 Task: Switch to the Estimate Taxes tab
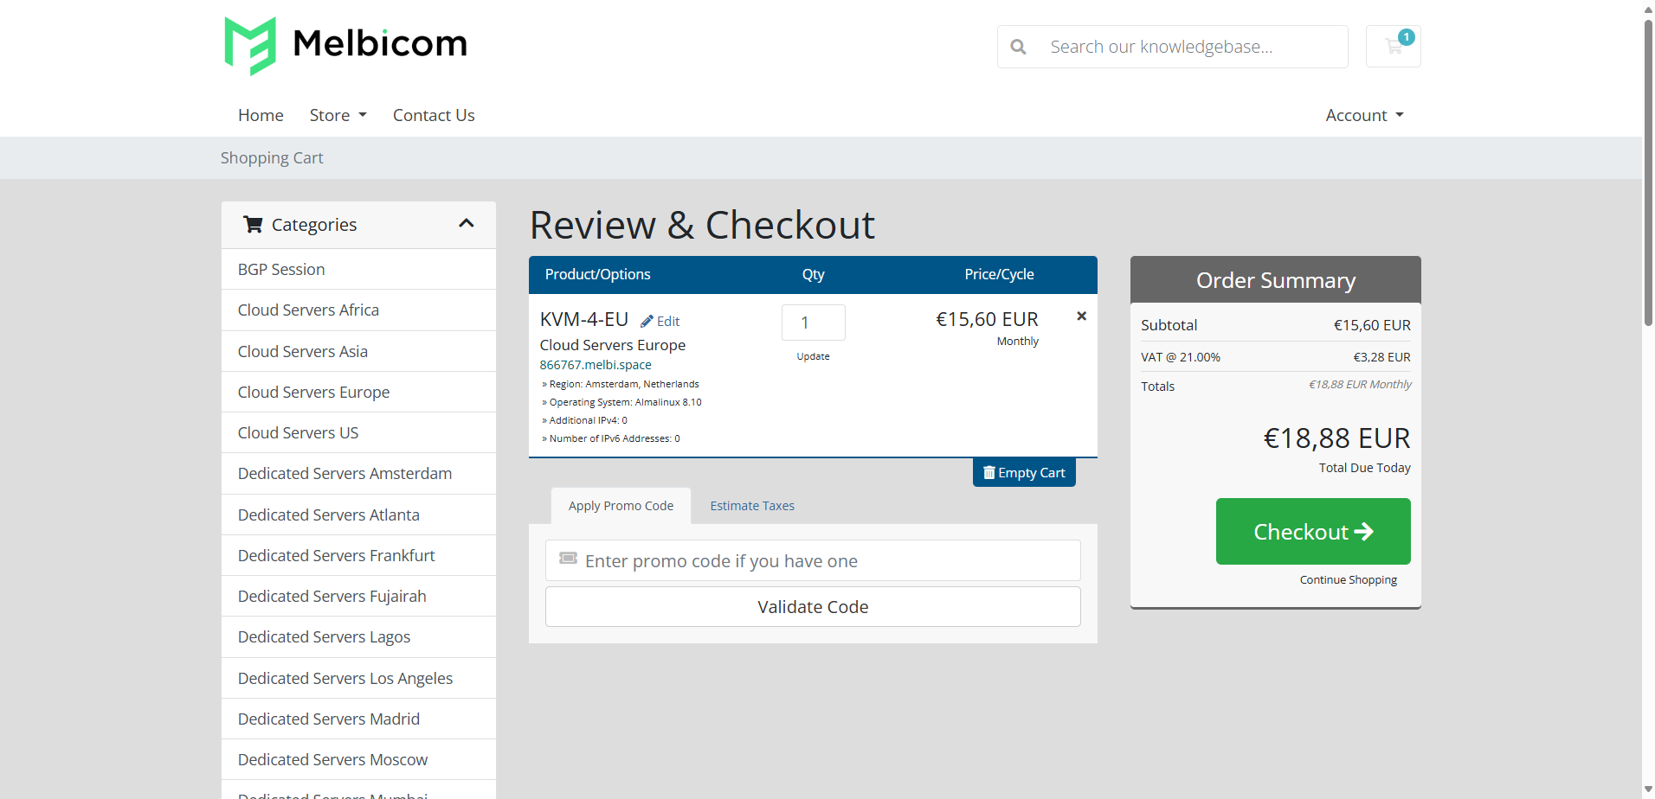[752, 506]
